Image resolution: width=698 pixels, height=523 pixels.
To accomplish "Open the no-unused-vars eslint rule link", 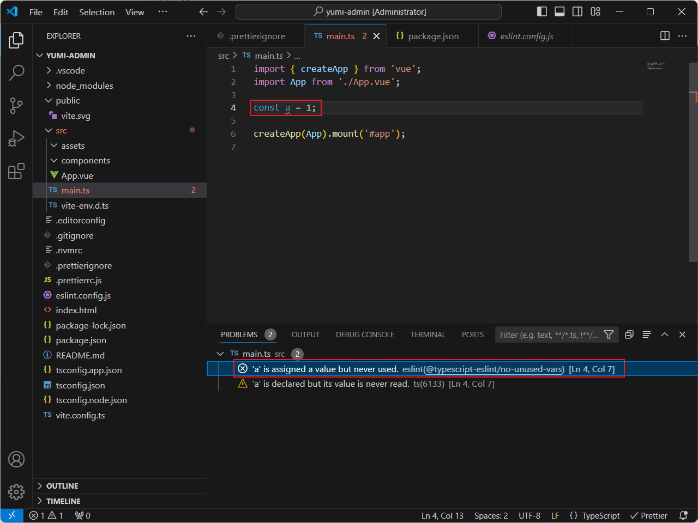I will [x=495, y=369].
